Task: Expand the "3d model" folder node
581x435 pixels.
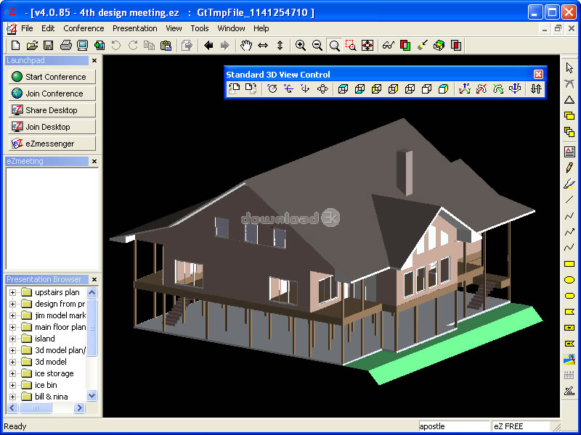Action: coord(12,362)
